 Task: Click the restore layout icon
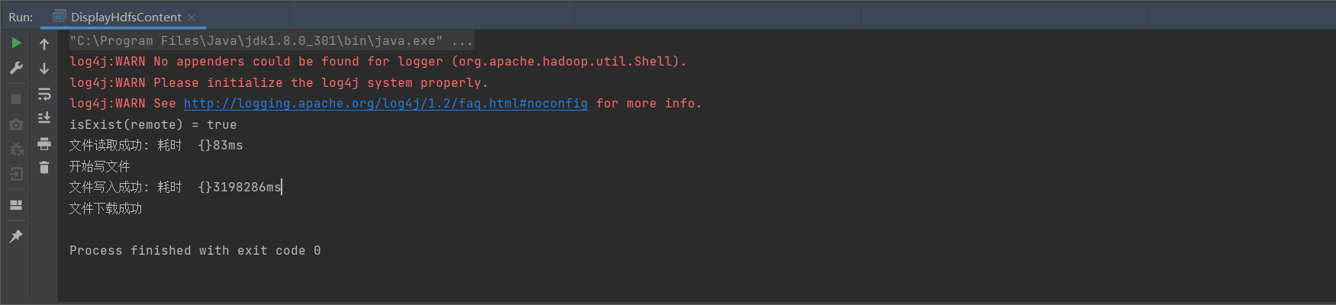[16, 205]
